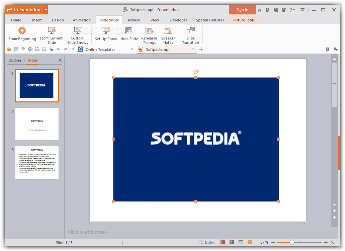The height and width of the screenshot is (251, 345).
Task: Open the Review tab
Action: point(134,20)
